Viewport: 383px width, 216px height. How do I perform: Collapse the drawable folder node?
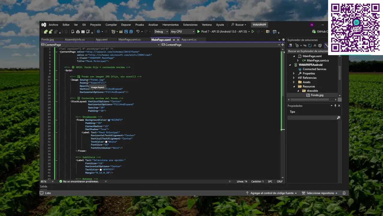(298, 91)
